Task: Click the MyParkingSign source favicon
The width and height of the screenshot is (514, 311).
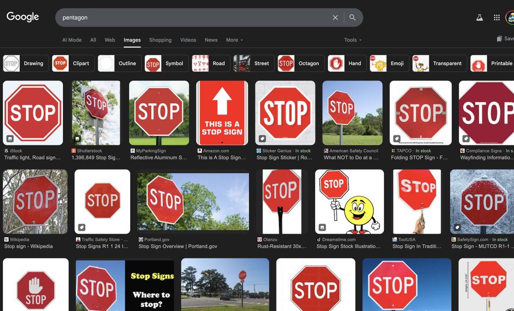Action: pos(133,151)
